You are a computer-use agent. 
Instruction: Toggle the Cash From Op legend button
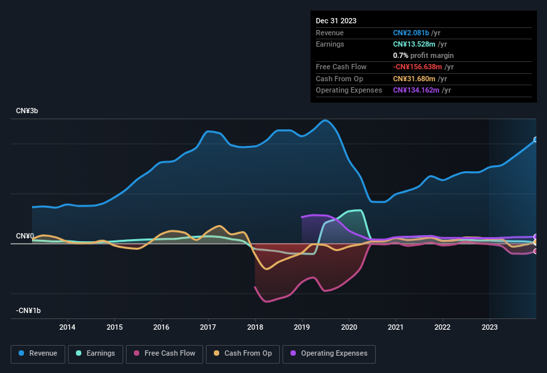(243, 354)
